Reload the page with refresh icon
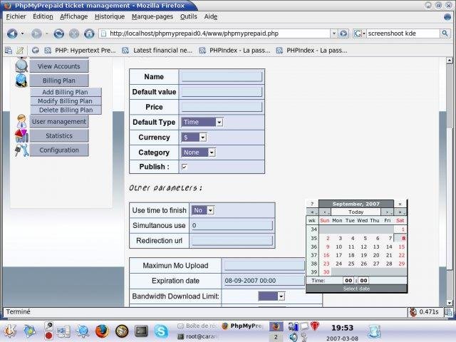The height and width of the screenshot is (342, 456). (x=58, y=33)
